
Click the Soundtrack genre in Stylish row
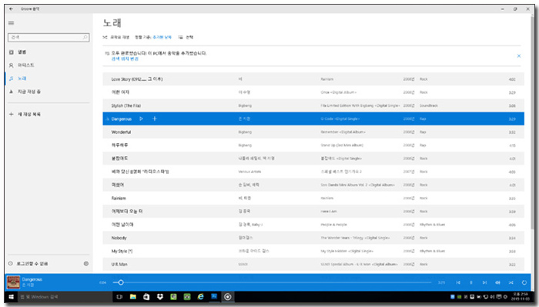[429, 105]
